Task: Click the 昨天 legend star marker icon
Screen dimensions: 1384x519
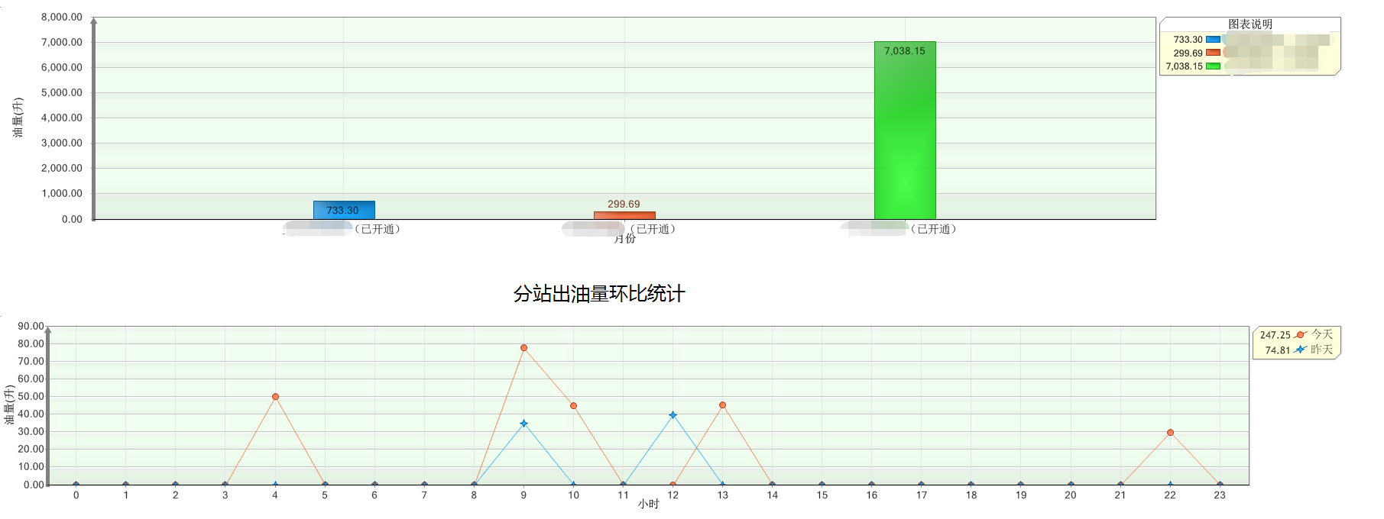Action: click(x=1300, y=350)
